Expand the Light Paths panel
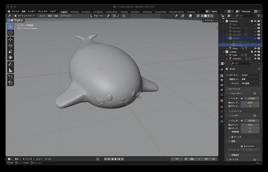 coord(227,159)
